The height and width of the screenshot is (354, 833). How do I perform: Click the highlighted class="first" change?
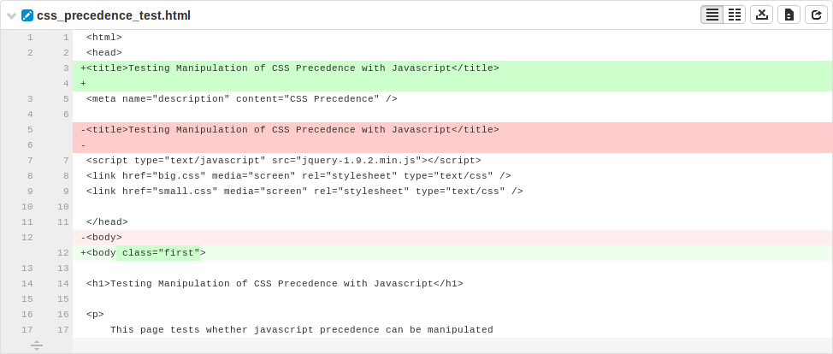[157, 253]
